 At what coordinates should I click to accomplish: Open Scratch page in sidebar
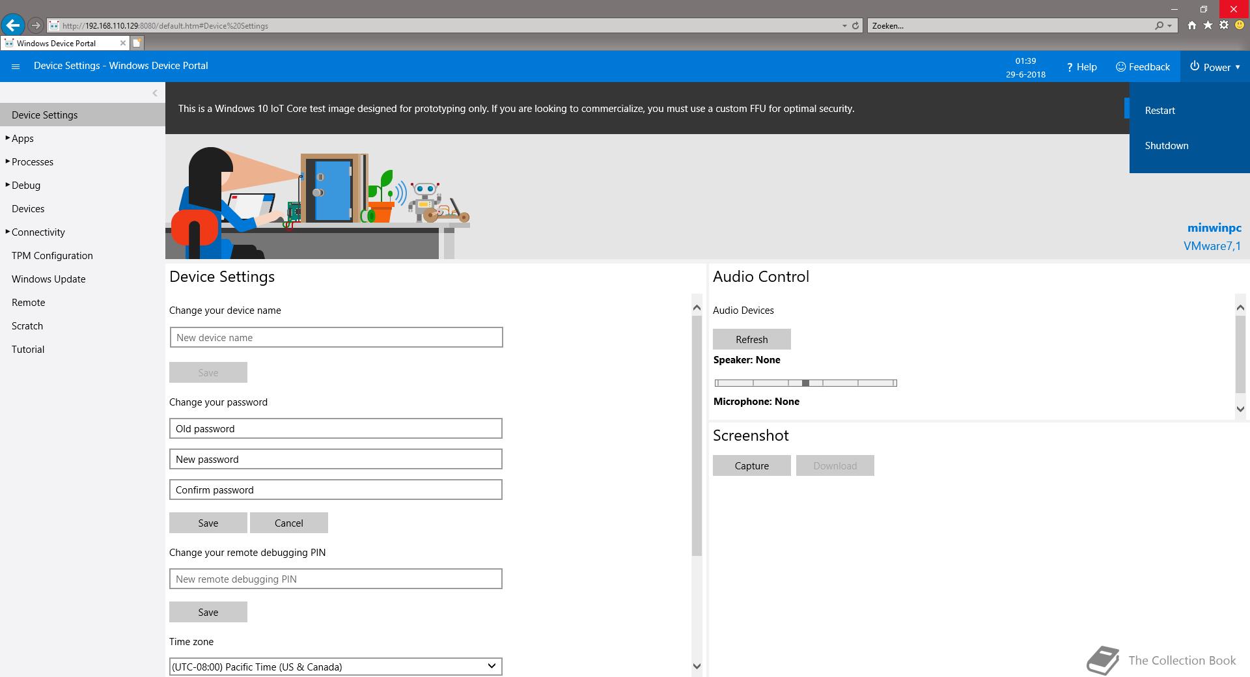[27, 325]
